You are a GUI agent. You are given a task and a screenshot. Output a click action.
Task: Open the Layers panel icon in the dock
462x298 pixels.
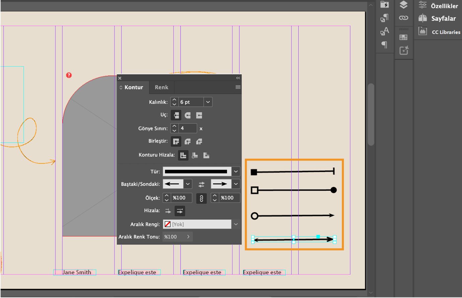[x=403, y=5]
